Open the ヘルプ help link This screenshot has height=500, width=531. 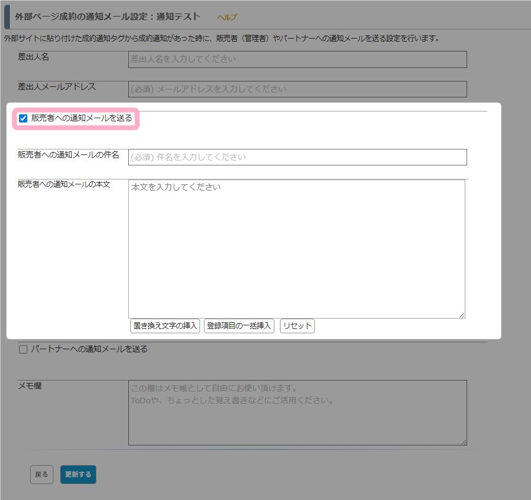(x=227, y=18)
